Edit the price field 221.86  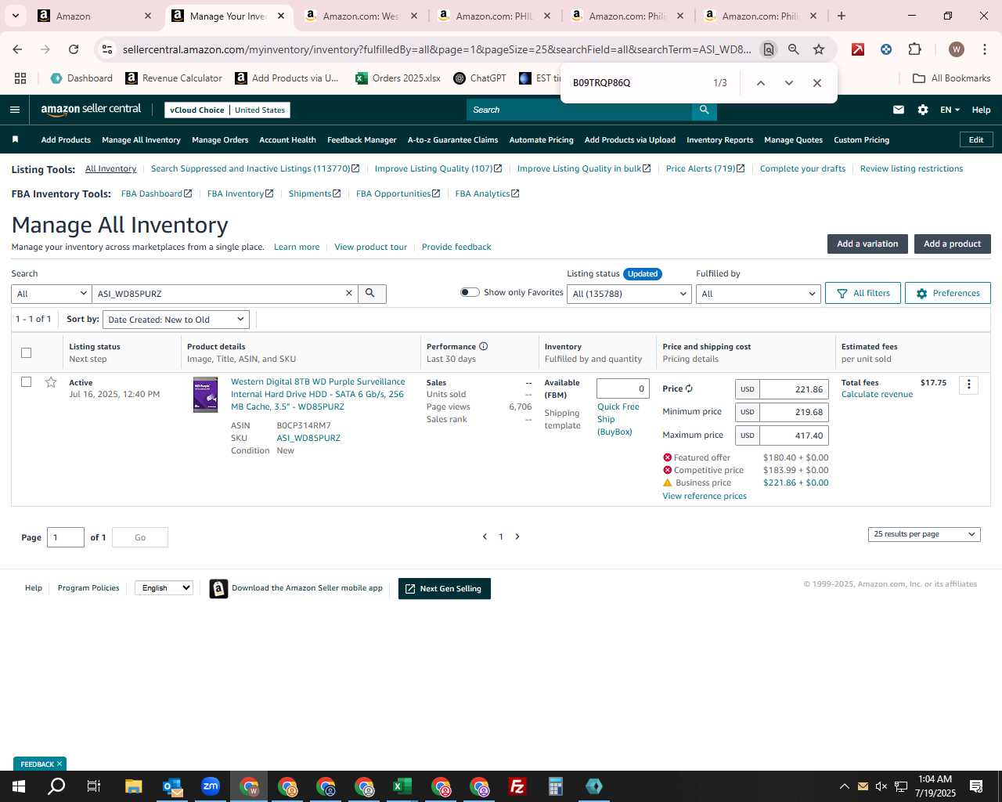(794, 389)
